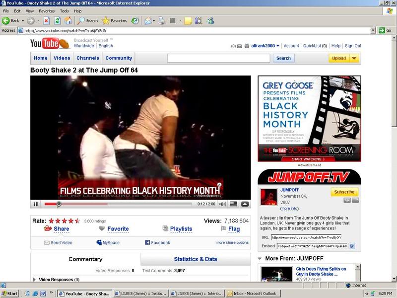Open the Mail button dropdown arrow
The image size is (397, 298).
pos(154,21)
